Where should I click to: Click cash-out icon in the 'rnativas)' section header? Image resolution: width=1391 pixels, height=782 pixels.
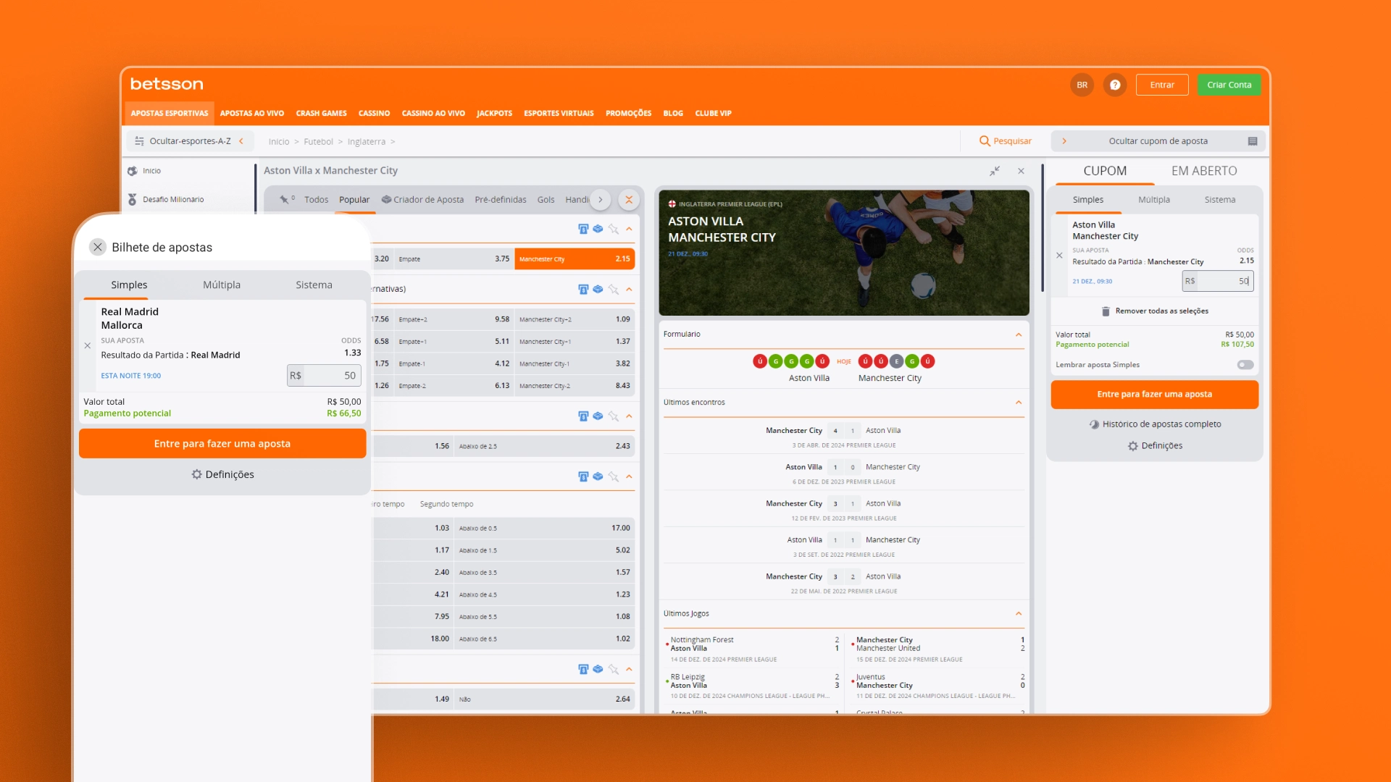[x=583, y=289]
